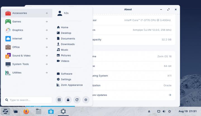Click the h2s user account entry
Viewport: 201px width, 116px height.
point(66,13)
